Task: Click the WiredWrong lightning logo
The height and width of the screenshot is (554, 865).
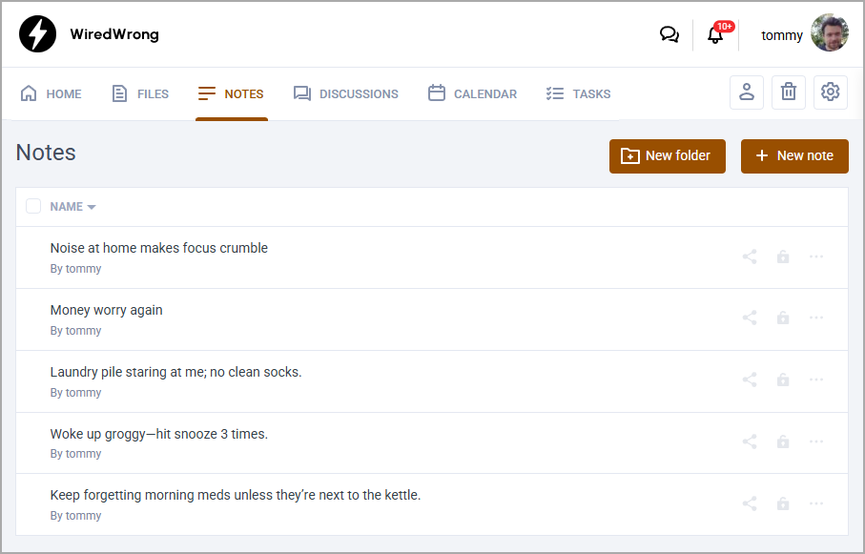Action: (38, 34)
